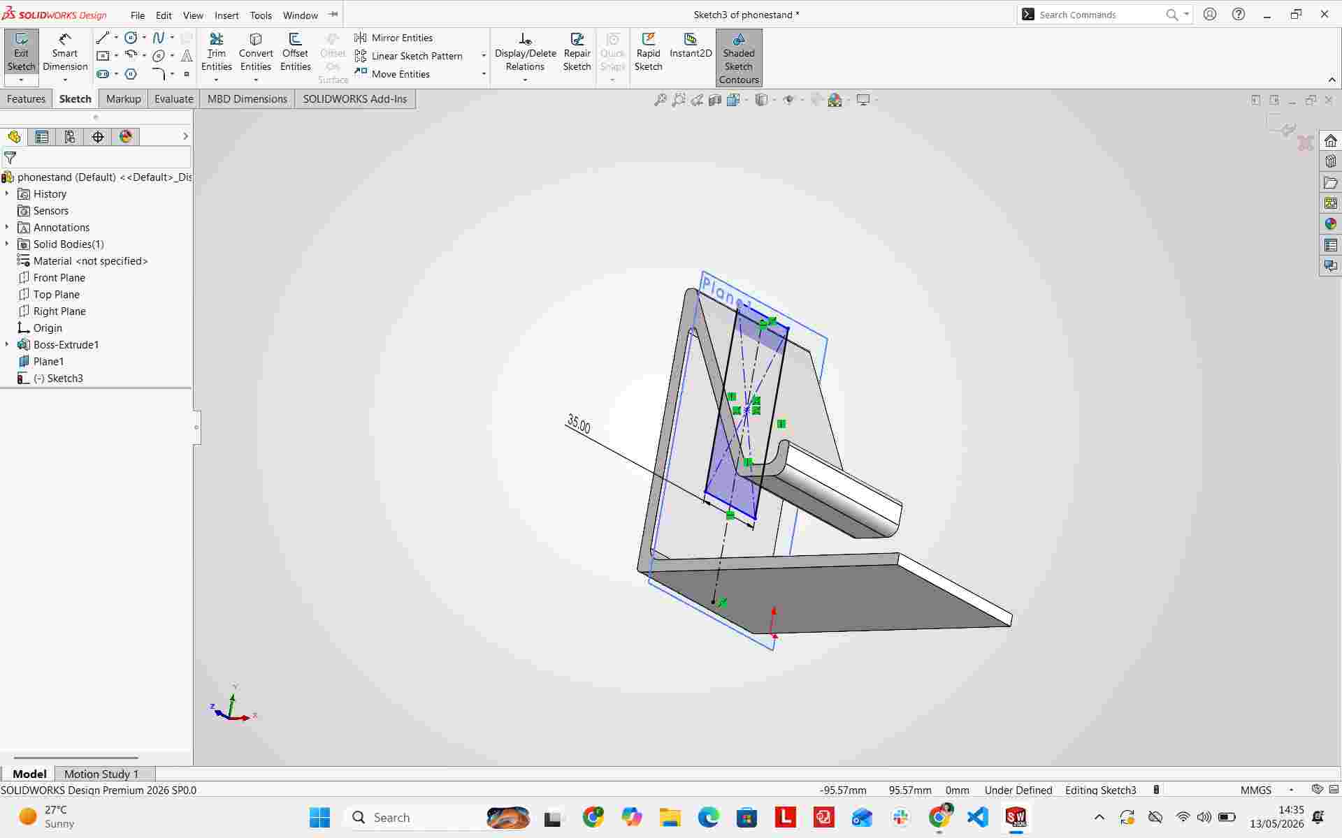Open Custom Properties task pane

1331,245
